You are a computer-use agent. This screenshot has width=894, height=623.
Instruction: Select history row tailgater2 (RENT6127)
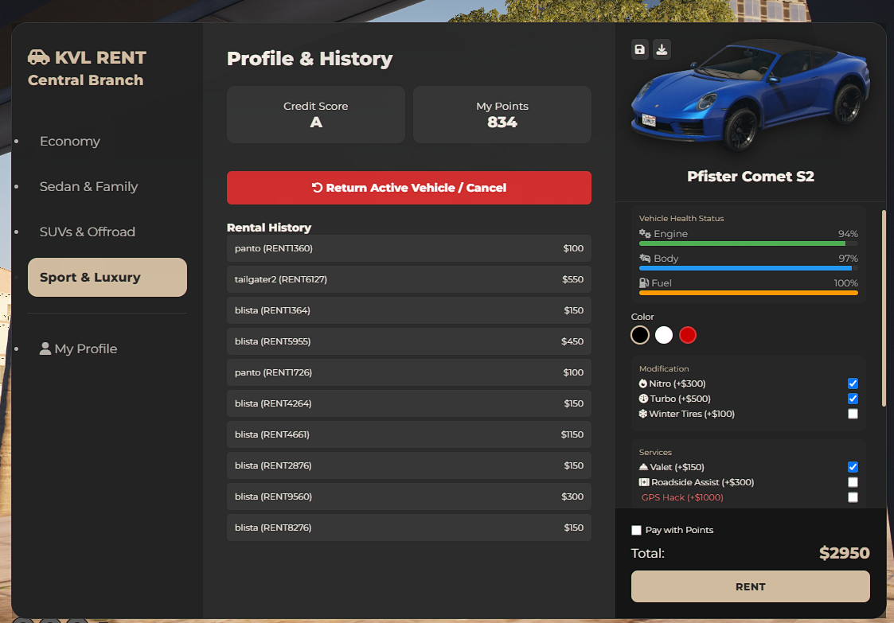point(409,279)
